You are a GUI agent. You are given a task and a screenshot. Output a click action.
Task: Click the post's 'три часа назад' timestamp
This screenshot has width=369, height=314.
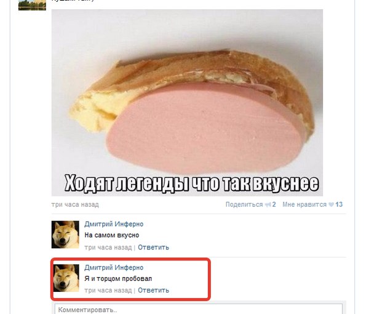pyautogui.click(x=75, y=204)
